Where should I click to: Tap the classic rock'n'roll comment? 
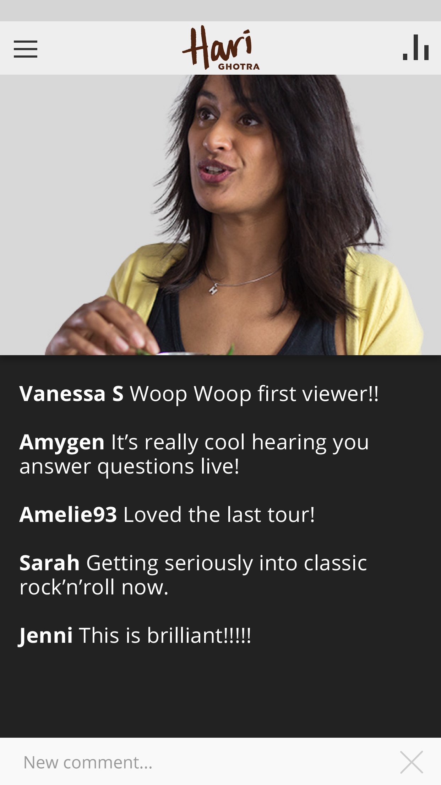click(193, 575)
